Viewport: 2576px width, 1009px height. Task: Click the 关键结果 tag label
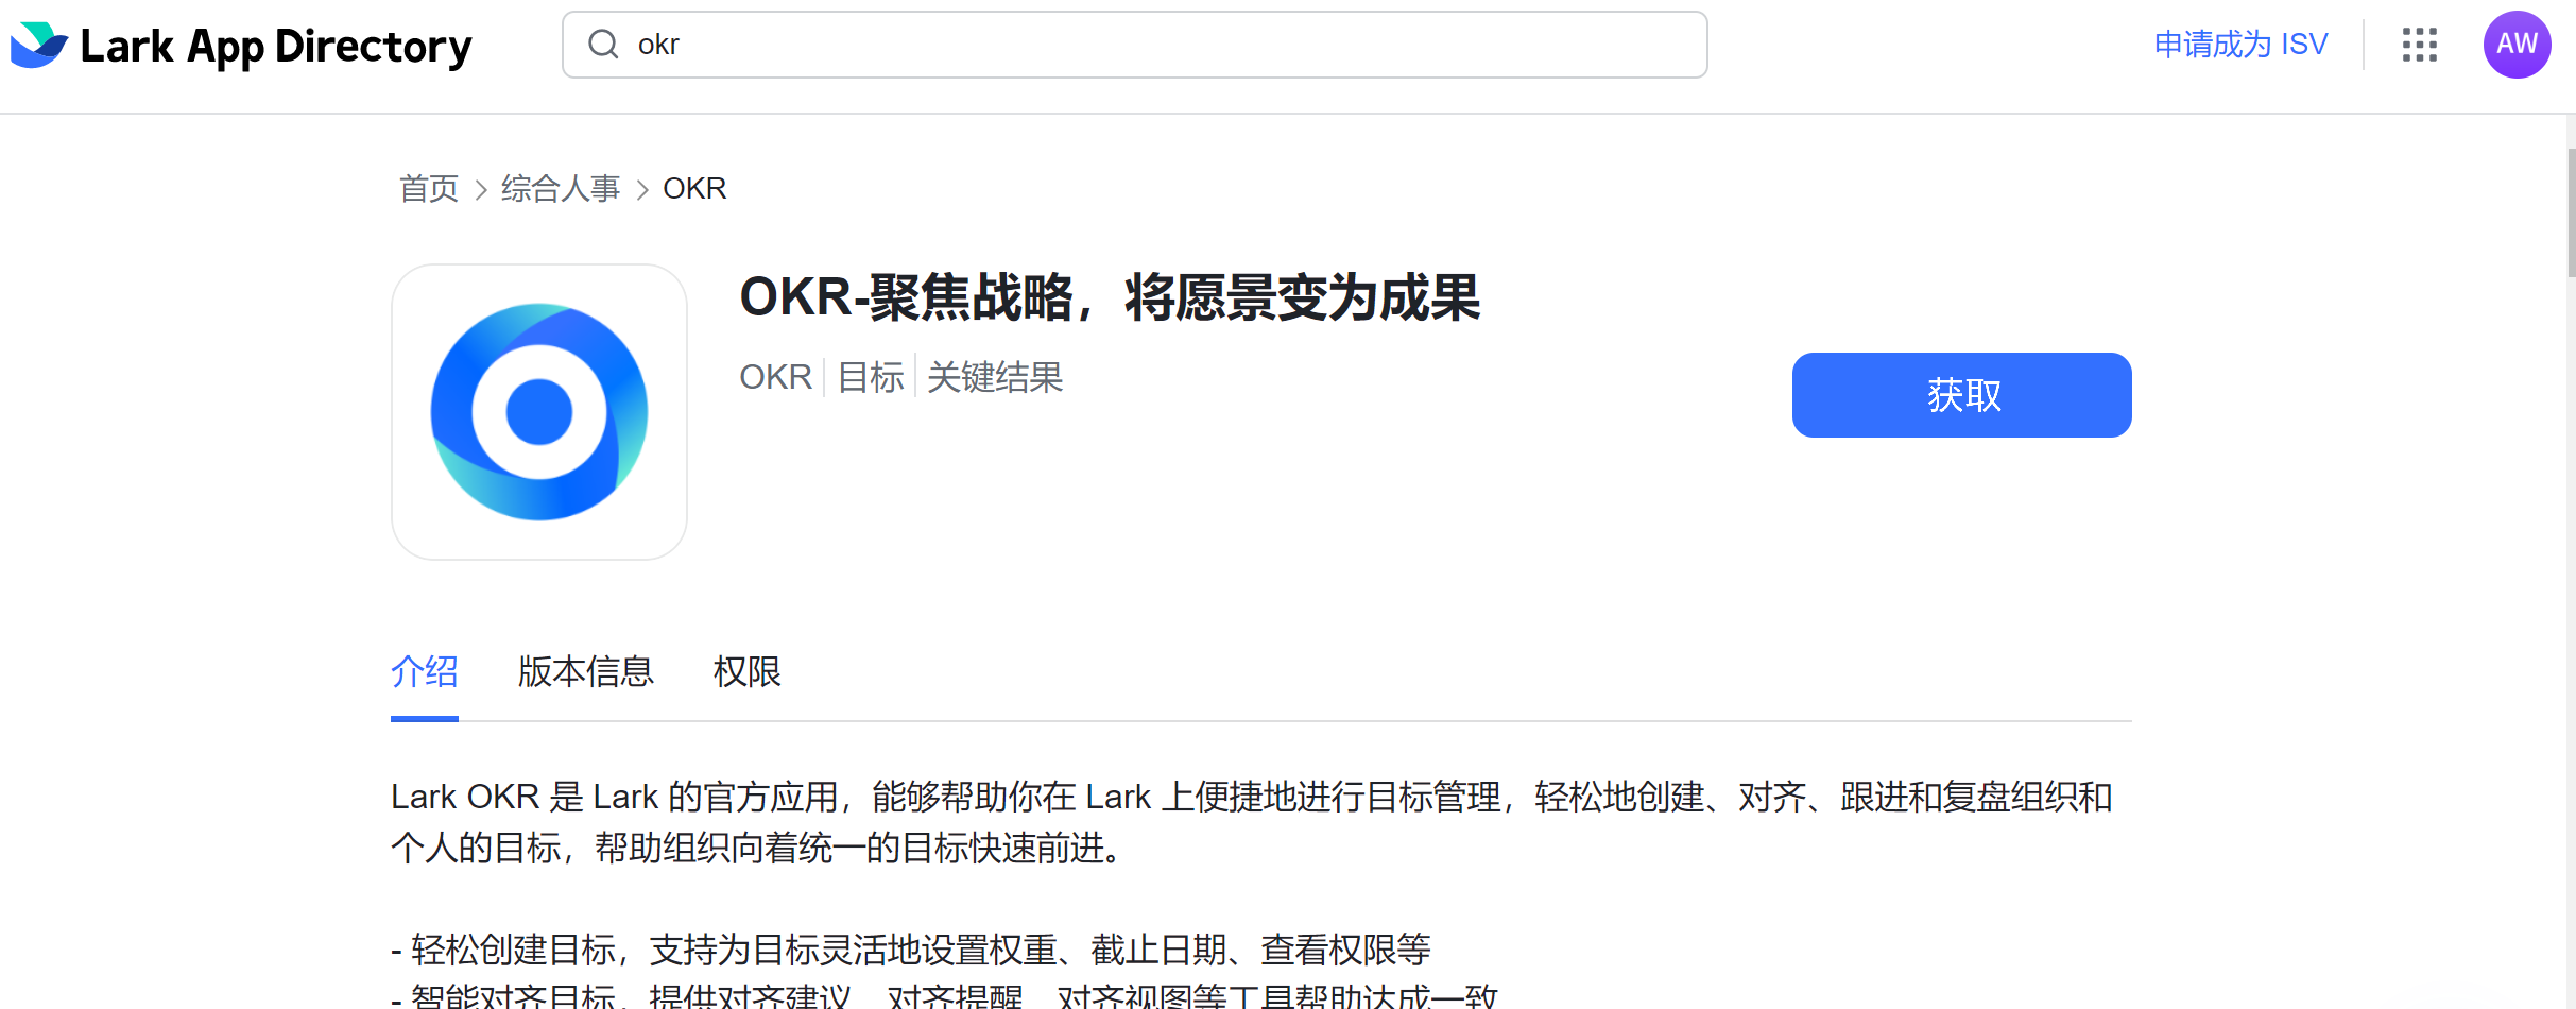coord(994,377)
